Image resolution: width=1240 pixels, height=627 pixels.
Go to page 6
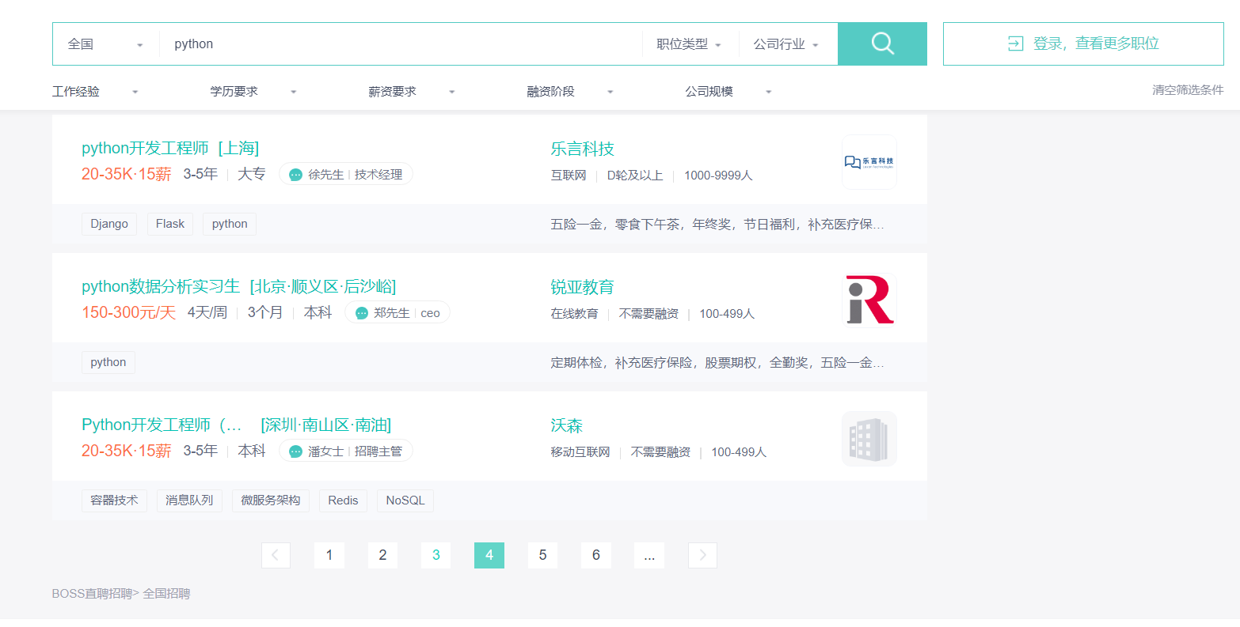coord(595,555)
